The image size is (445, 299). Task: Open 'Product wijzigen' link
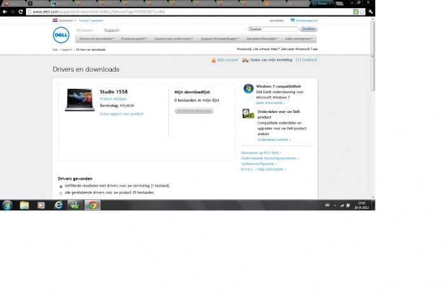pos(113,99)
